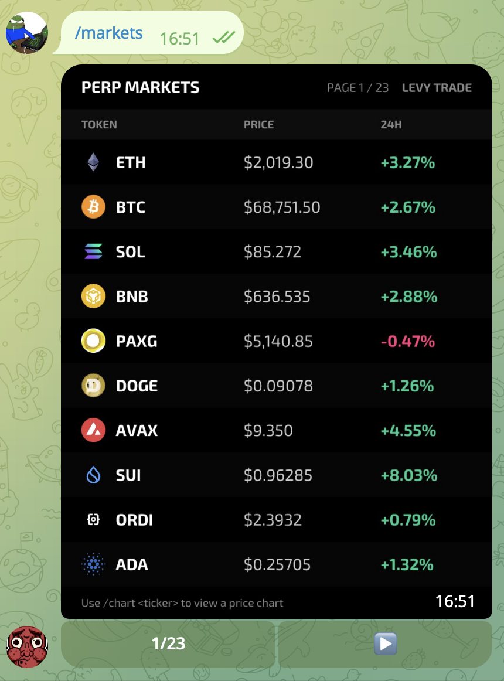Select the AVAX token icon
The image size is (504, 681).
tap(93, 430)
